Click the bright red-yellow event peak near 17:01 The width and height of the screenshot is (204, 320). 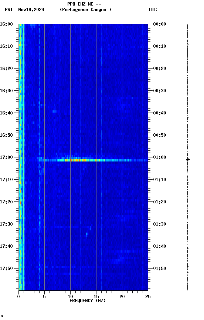(77, 160)
